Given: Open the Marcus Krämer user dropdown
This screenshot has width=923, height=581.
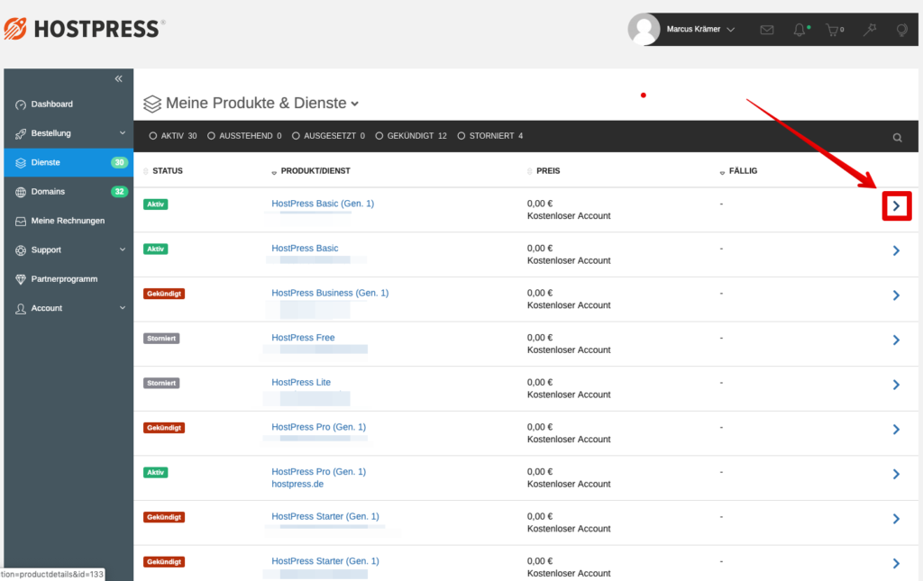Looking at the screenshot, I should click(700, 29).
